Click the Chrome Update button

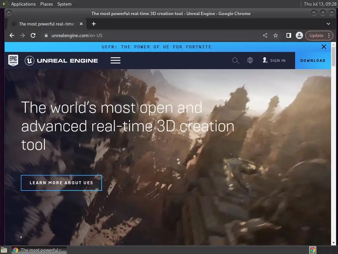pyautogui.click(x=317, y=35)
